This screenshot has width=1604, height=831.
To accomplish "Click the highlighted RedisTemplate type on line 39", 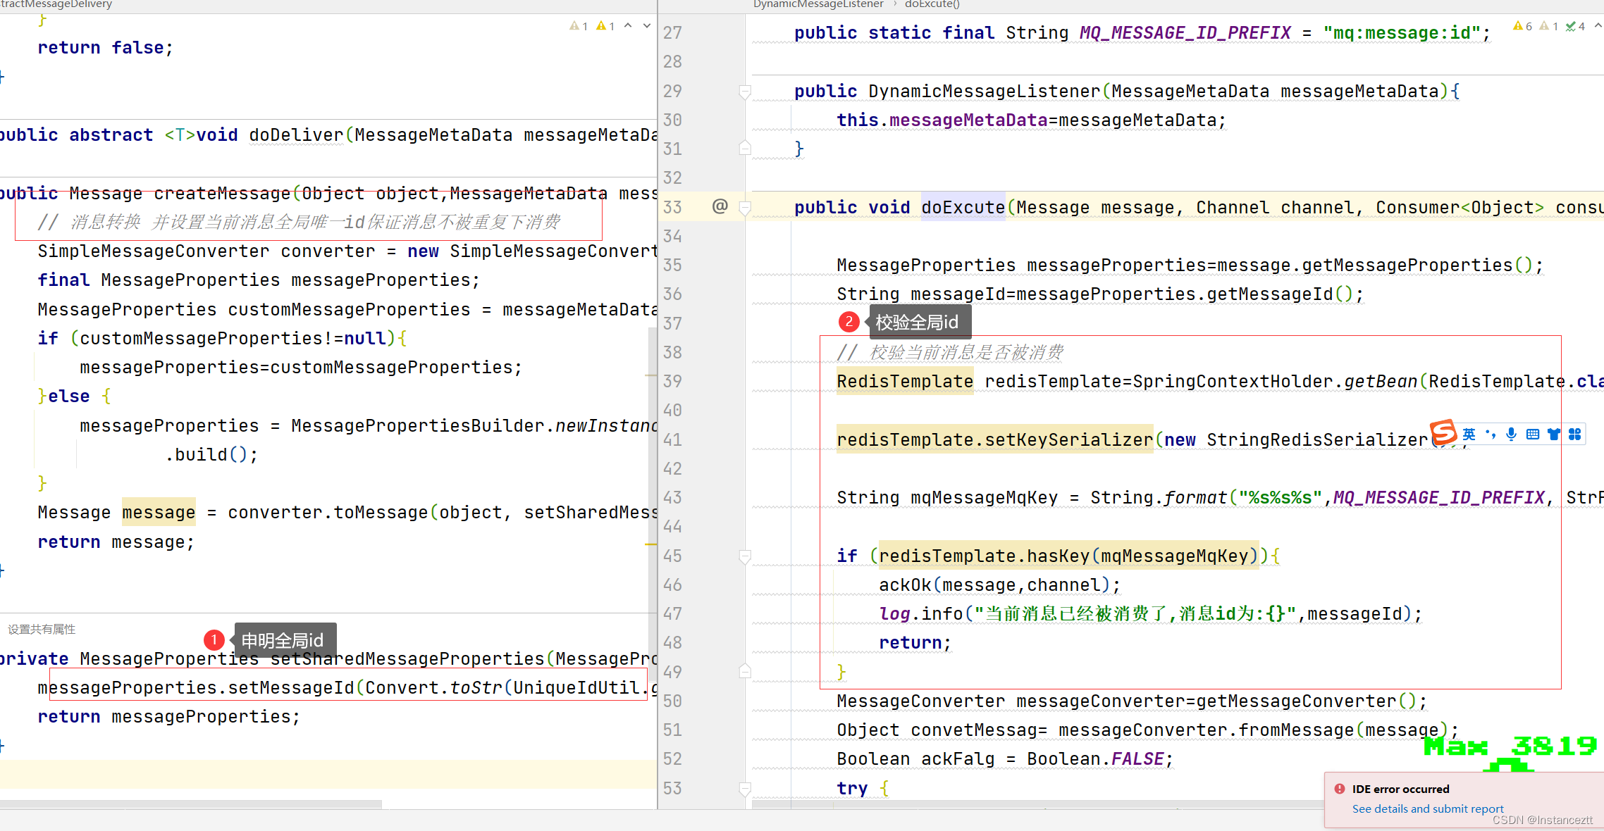I will pos(905,382).
